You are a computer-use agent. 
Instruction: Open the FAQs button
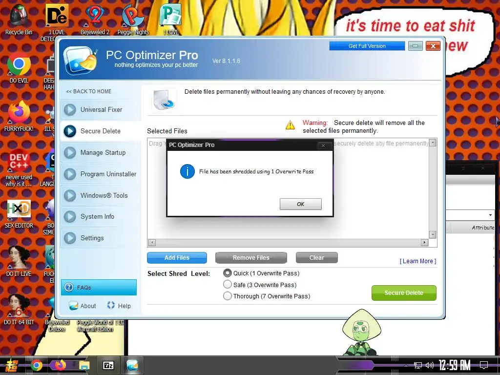click(99, 287)
